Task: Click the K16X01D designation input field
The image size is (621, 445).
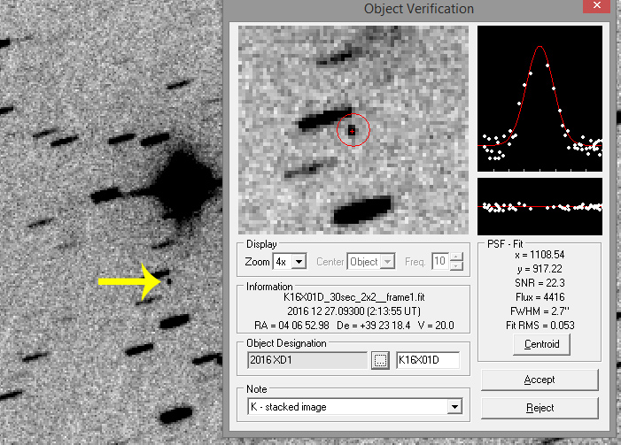Action: [x=428, y=360]
